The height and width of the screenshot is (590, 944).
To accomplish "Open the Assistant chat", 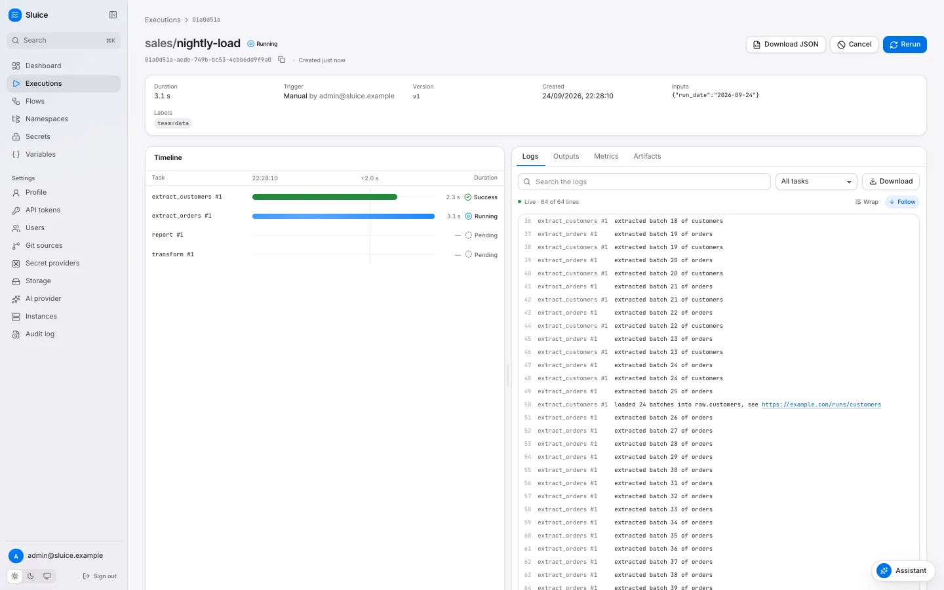I will point(903,571).
